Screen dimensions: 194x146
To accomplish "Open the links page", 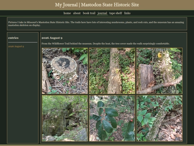I will click(x=127, y=13).
